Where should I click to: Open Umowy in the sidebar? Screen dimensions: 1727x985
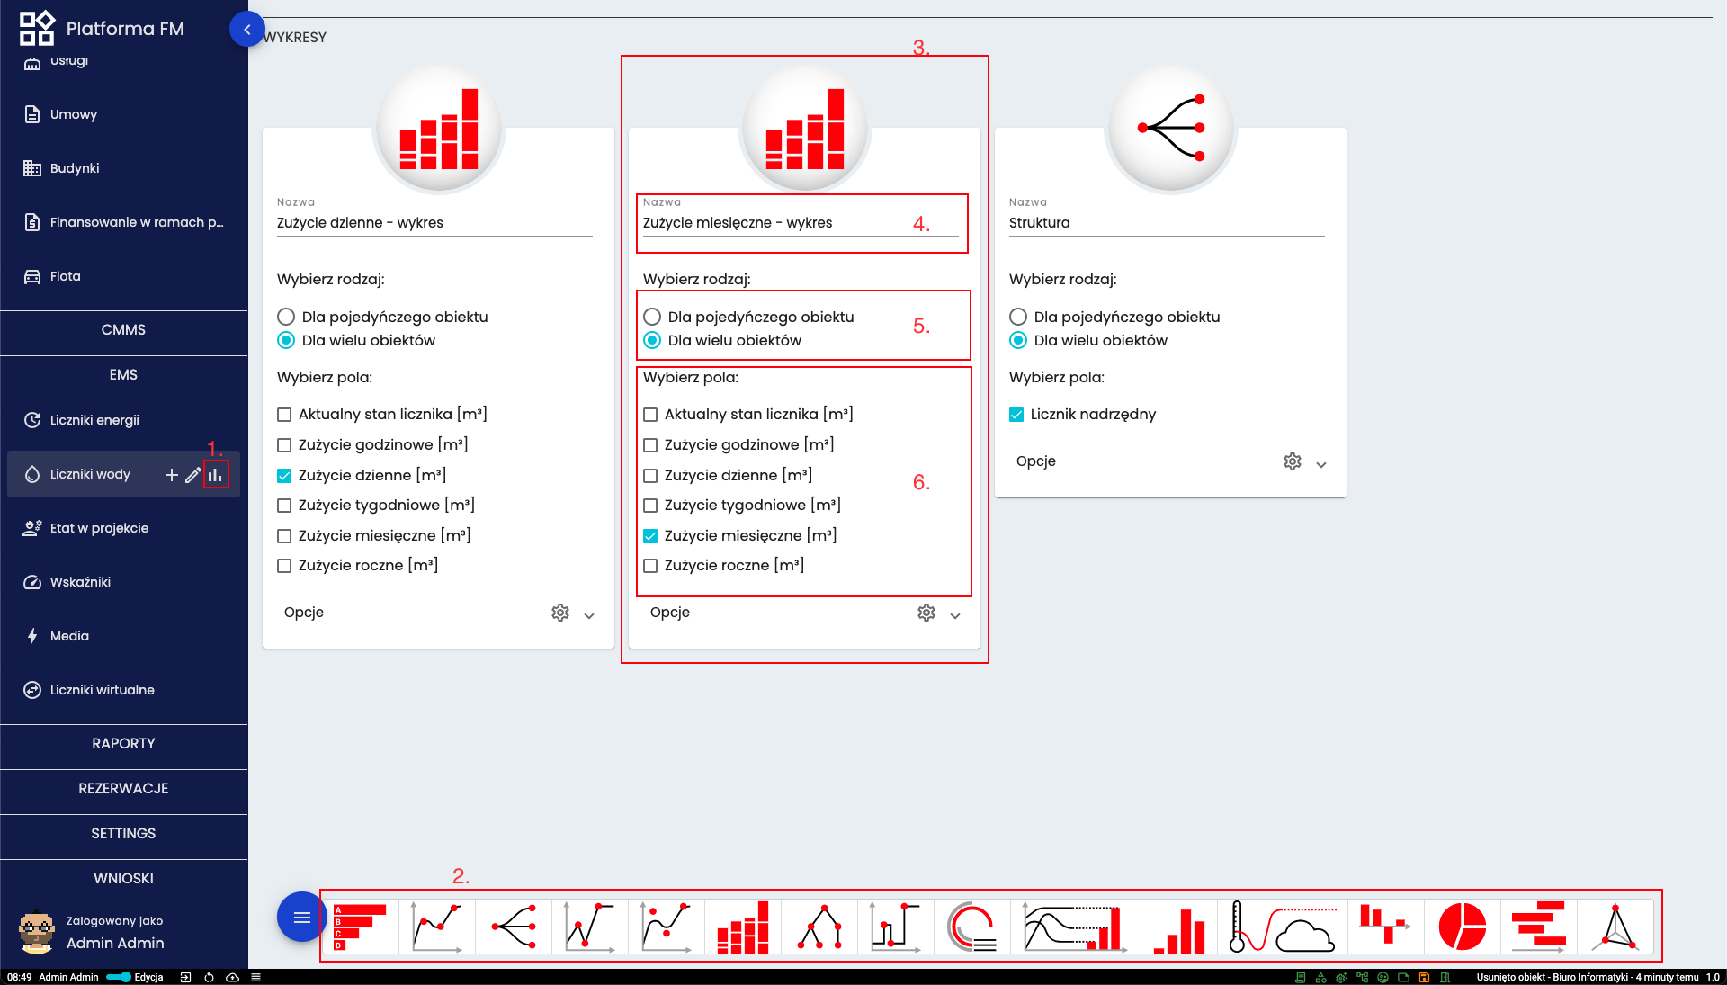(124, 114)
